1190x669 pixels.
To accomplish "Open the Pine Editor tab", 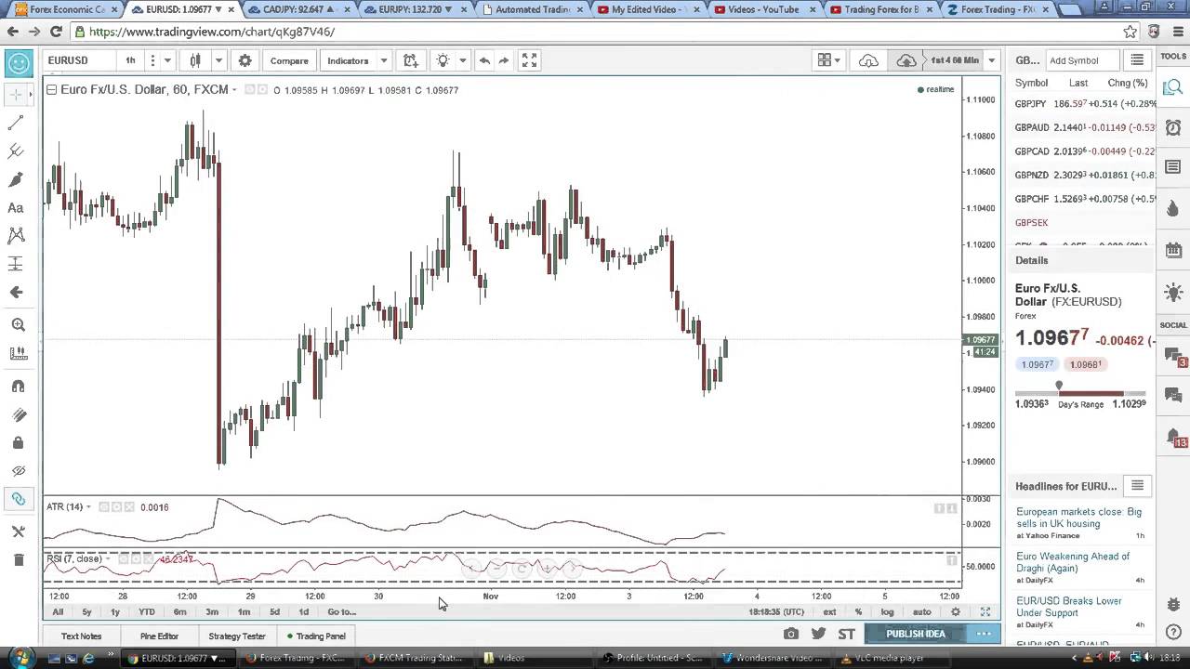I will [x=159, y=636].
